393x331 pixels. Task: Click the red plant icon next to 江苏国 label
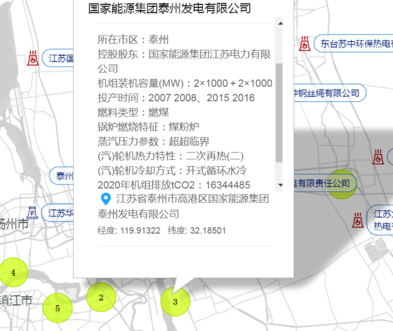pos(33,58)
